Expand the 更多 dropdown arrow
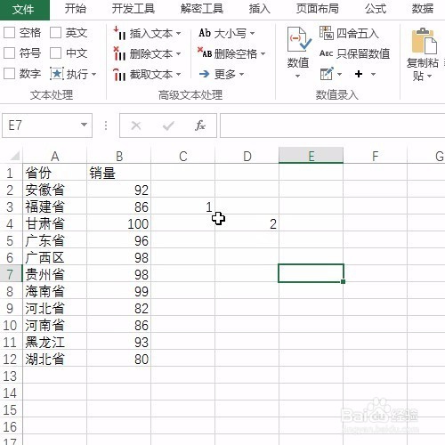Viewport: 445px width, 445px height. tap(241, 74)
